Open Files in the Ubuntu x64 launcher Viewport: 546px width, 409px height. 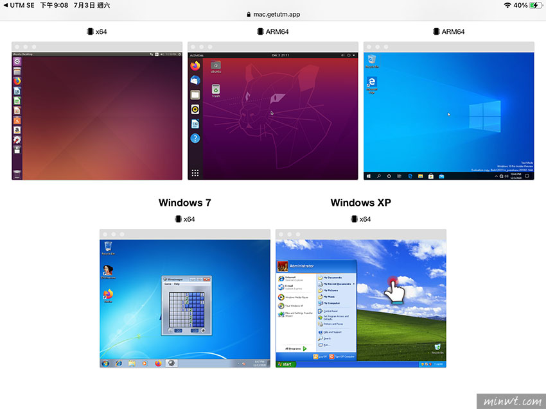click(17, 71)
